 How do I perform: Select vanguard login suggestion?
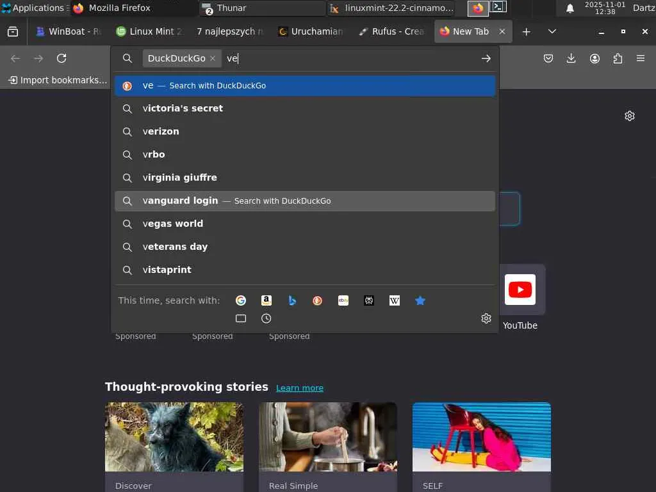305,201
